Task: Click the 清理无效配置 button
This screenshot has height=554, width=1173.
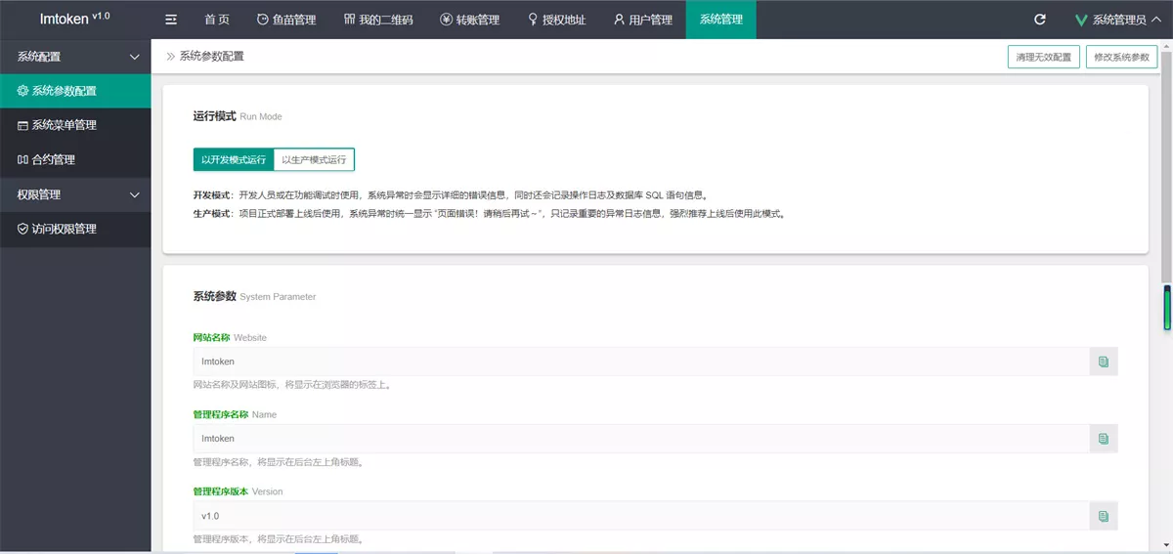Action: pos(1043,57)
